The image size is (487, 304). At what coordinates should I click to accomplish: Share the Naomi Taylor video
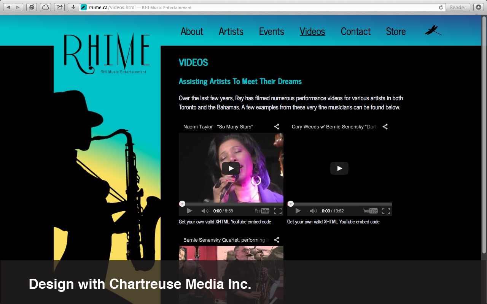[x=277, y=127]
